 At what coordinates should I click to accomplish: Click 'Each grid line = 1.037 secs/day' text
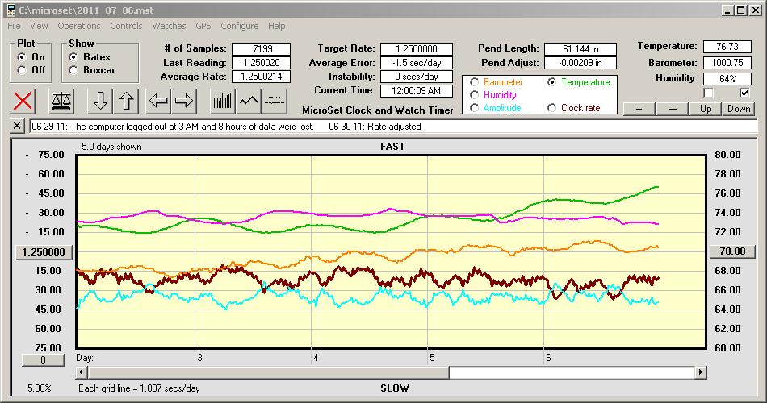[x=139, y=388]
